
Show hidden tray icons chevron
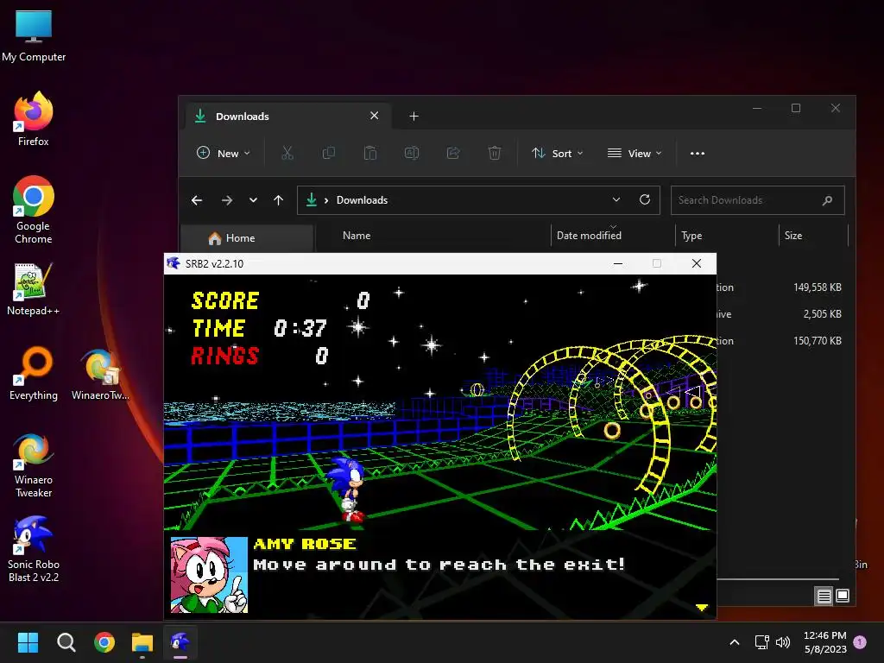(x=734, y=642)
